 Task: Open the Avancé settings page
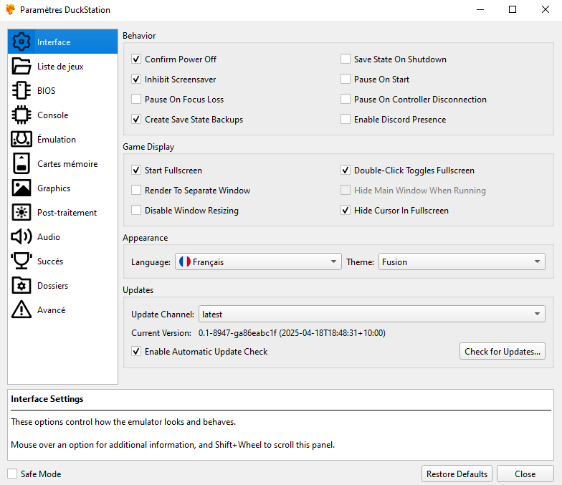pyautogui.click(x=63, y=309)
